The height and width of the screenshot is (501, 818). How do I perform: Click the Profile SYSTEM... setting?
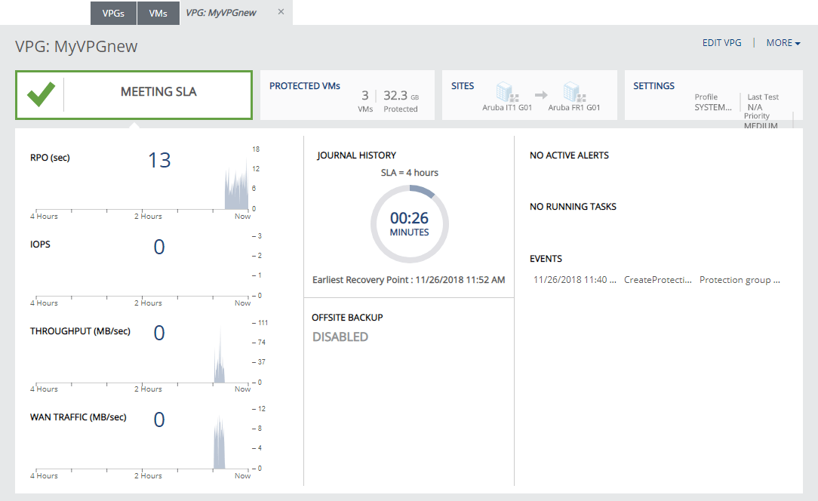coord(713,103)
